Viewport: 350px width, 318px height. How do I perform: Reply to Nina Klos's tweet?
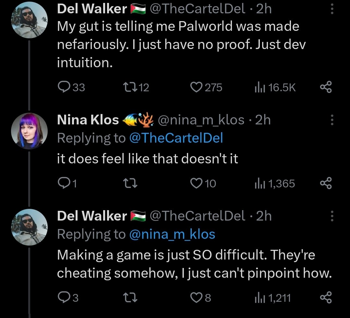pos(63,184)
